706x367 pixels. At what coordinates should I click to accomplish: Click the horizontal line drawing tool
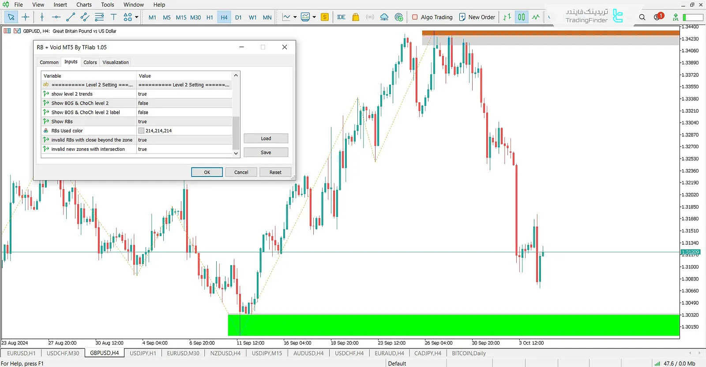click(x=56, y=17)
